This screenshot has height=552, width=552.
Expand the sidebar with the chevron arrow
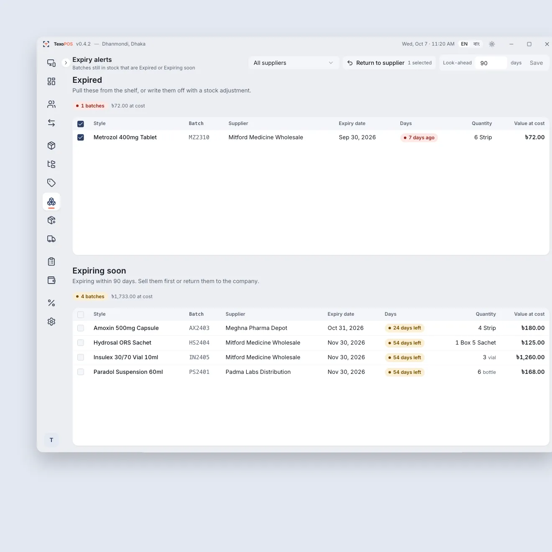click(x=66, y=63)
